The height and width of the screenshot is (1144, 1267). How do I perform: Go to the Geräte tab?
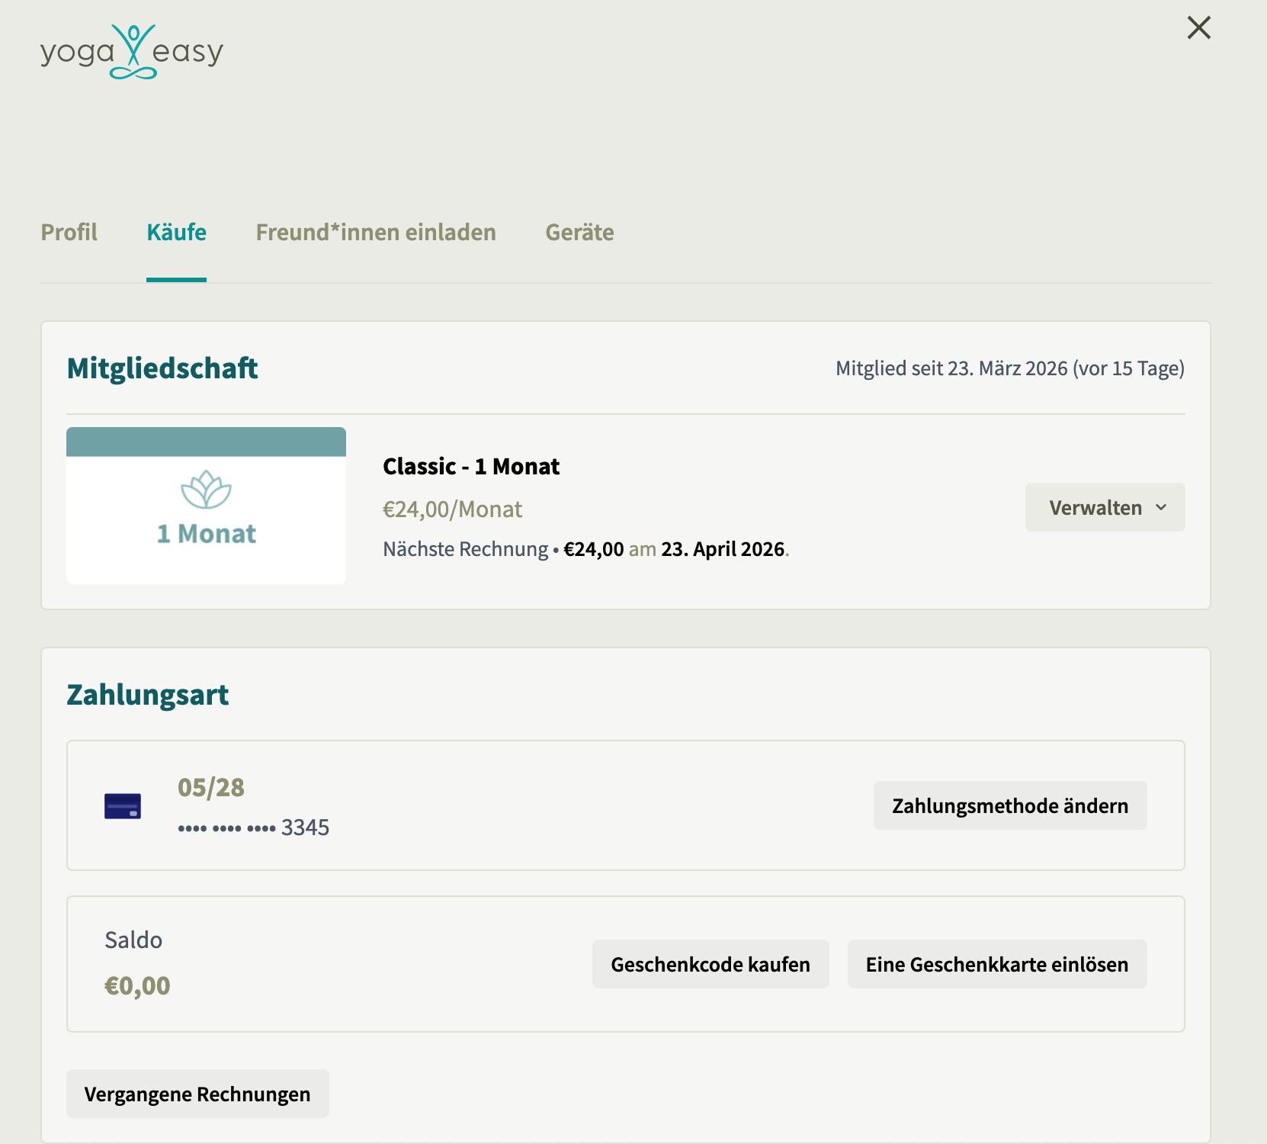[x=579, y=232]
